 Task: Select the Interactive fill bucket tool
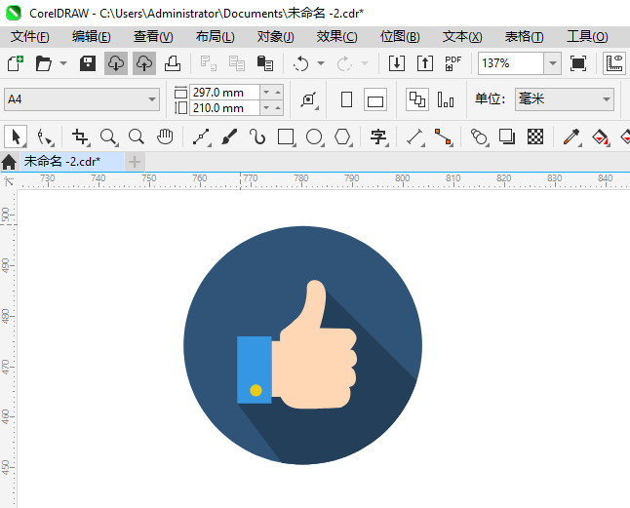click(x=601, y=137)
